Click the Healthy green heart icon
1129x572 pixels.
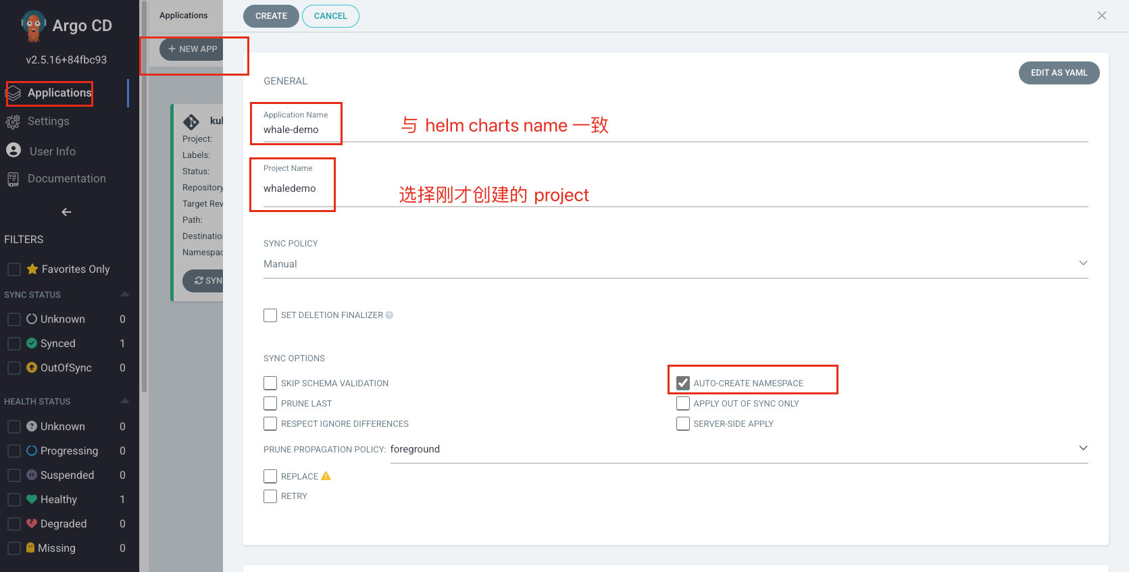[x=32, y=499]
